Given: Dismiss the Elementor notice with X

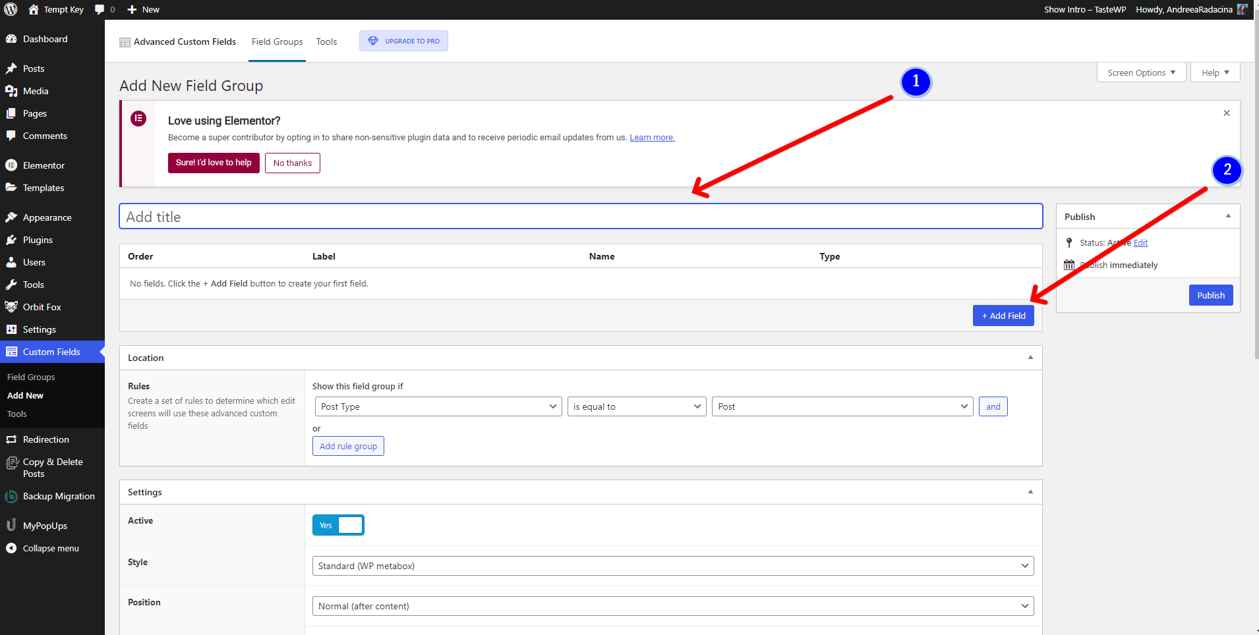Looking at the screenshot, I should point(1227,113).
